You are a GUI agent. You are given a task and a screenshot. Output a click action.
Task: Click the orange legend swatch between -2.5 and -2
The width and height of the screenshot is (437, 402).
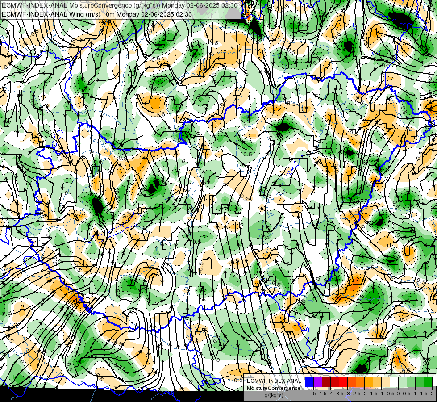tap(360, 382)
